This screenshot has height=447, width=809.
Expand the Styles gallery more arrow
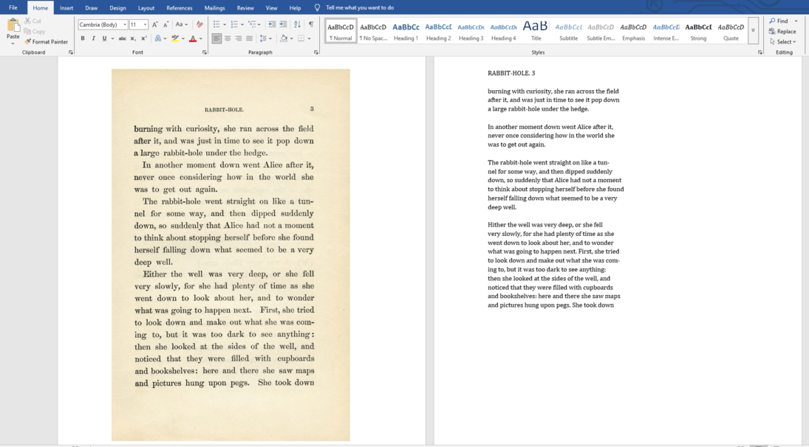coord(754,30)
